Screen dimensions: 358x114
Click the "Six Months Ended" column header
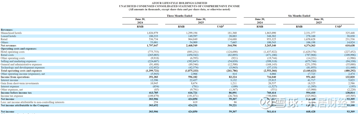click(299, 16)
